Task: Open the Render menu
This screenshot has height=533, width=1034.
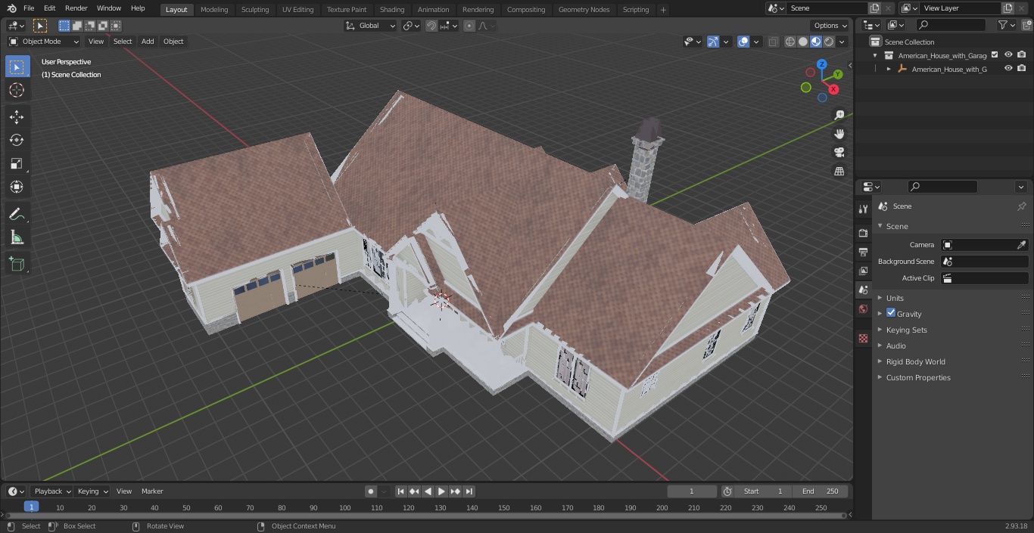Action: tap(76, 8)
